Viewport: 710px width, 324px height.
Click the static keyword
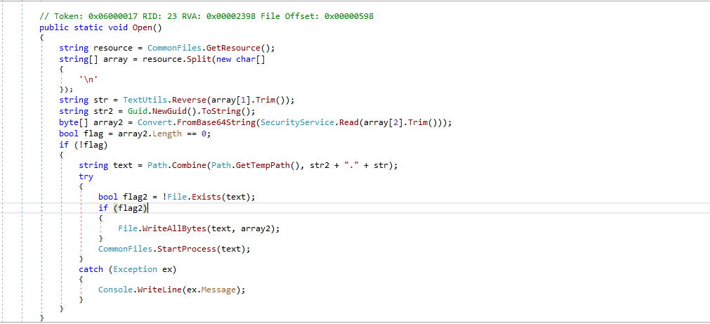pyautogui.click(x=88, y=27)
